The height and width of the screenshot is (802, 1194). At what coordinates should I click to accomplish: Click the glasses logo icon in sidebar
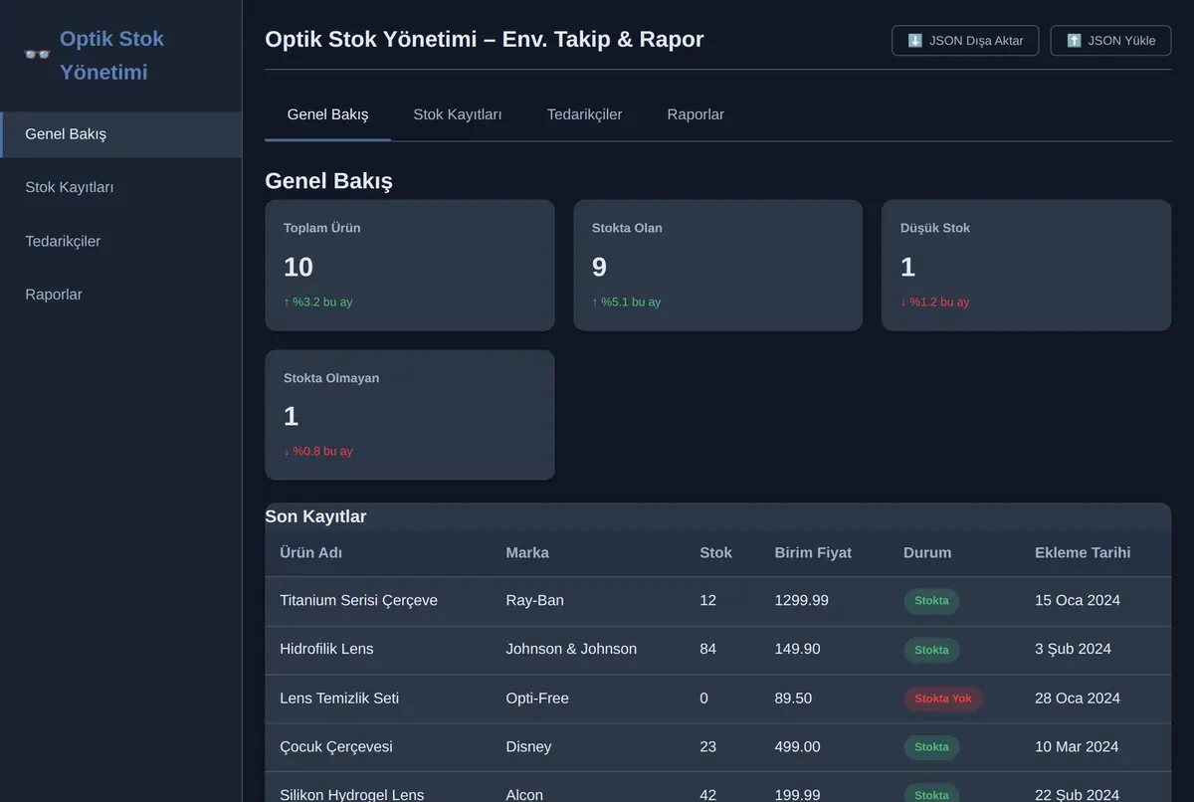coord(37,55)
